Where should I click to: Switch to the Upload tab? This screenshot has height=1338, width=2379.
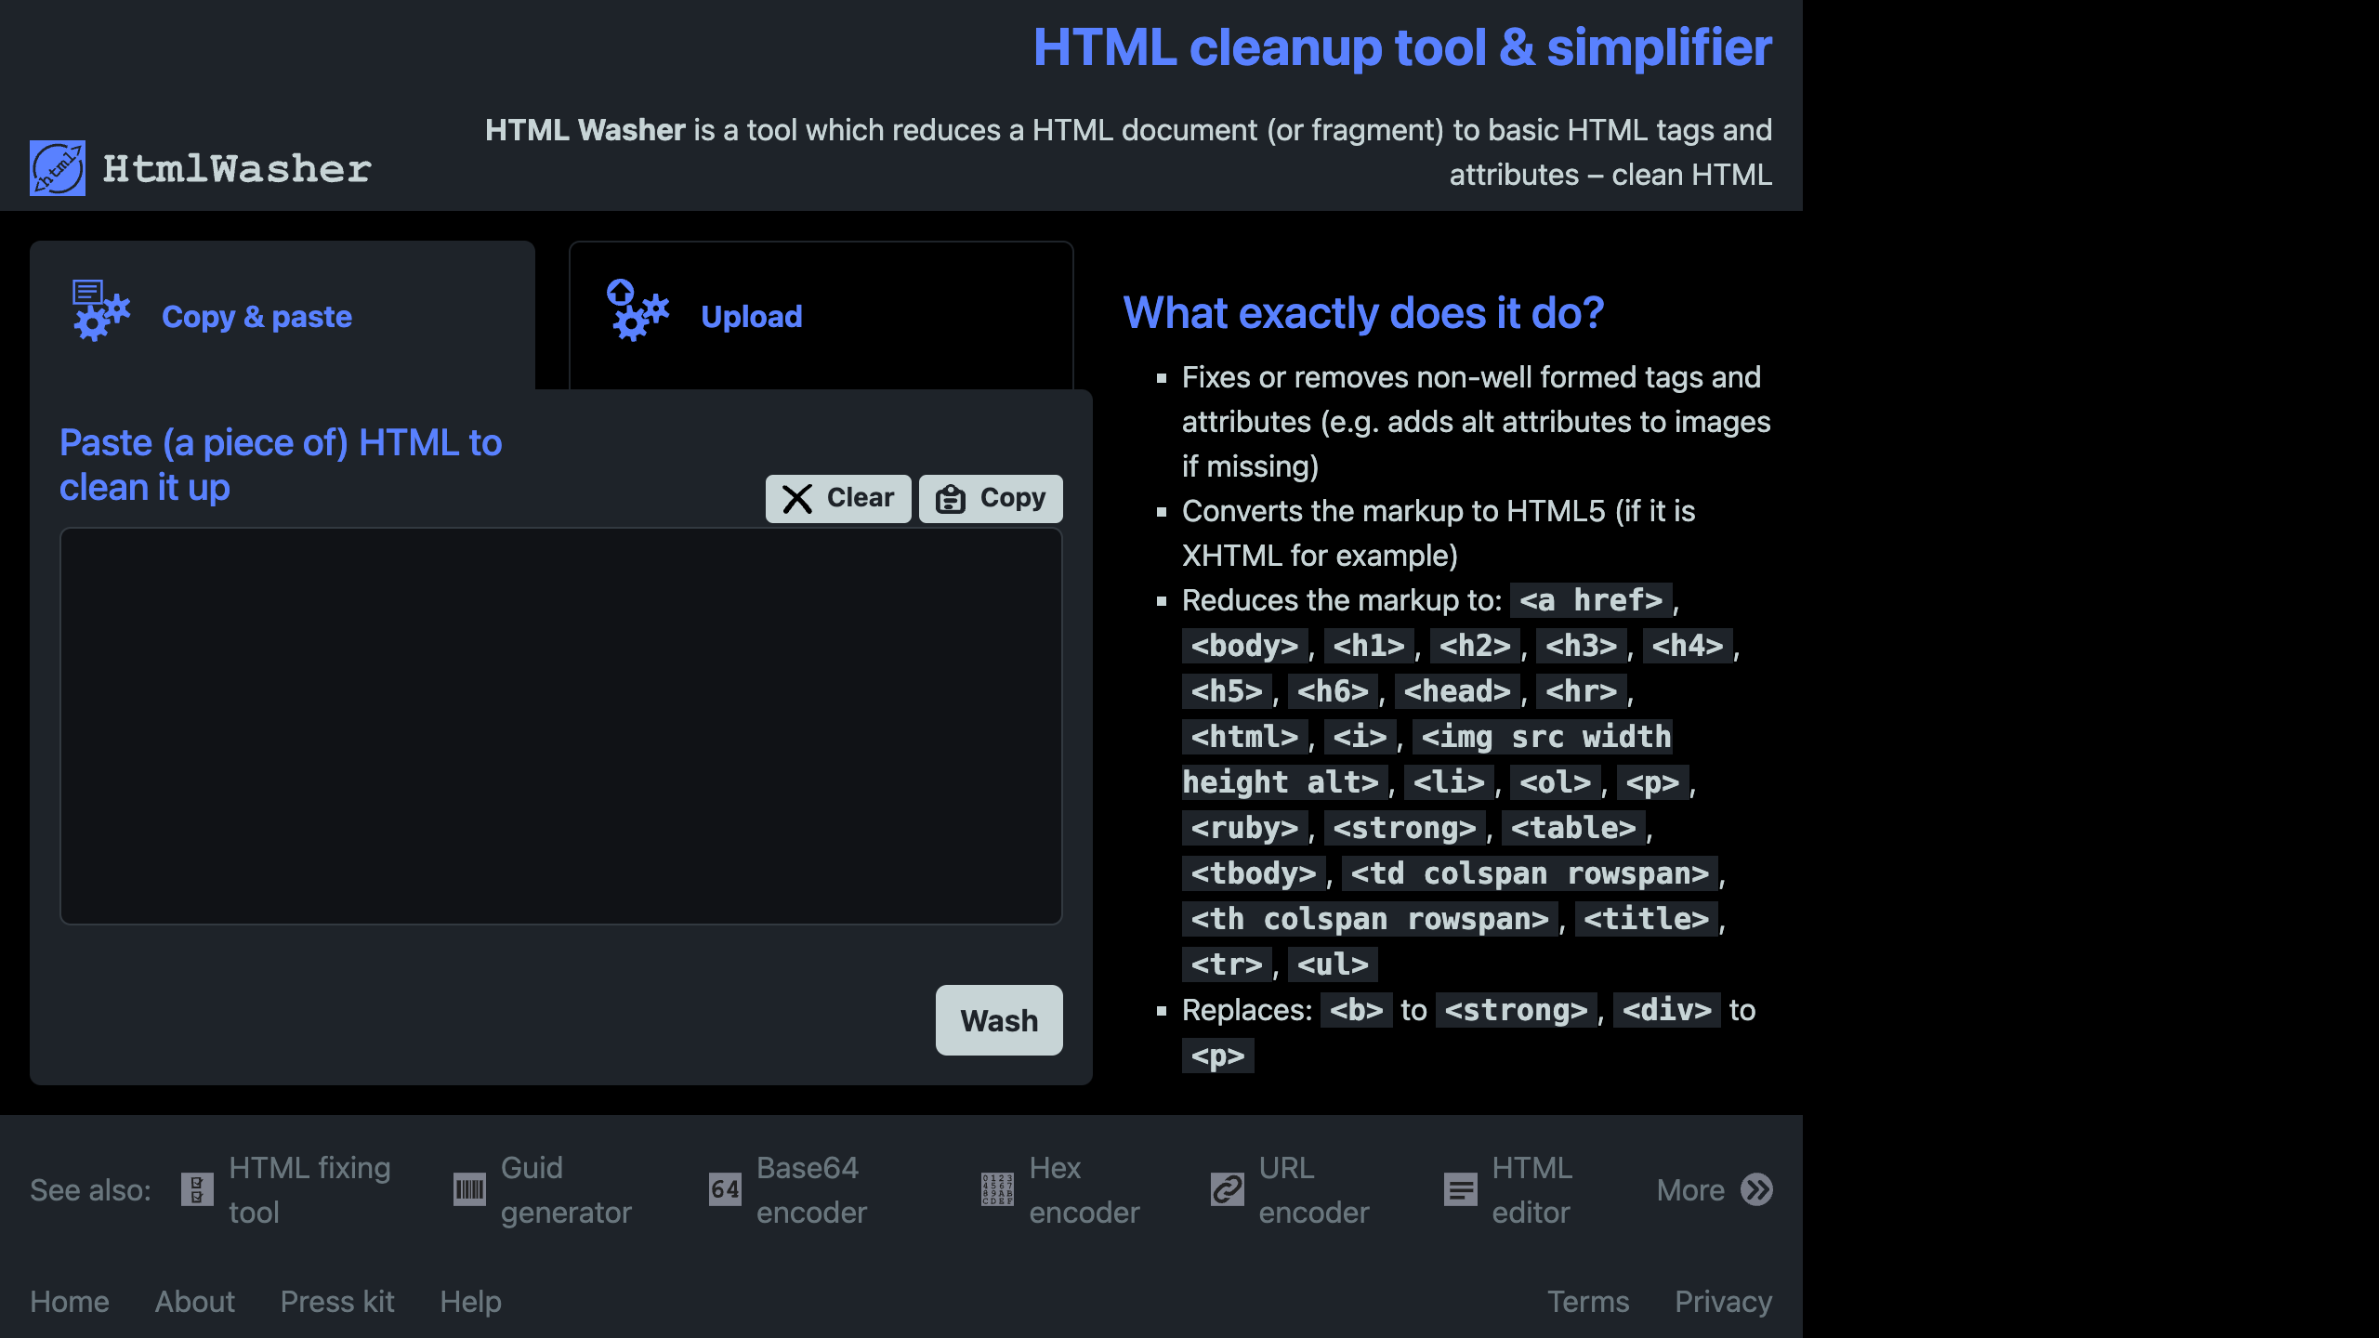point(751,317)
